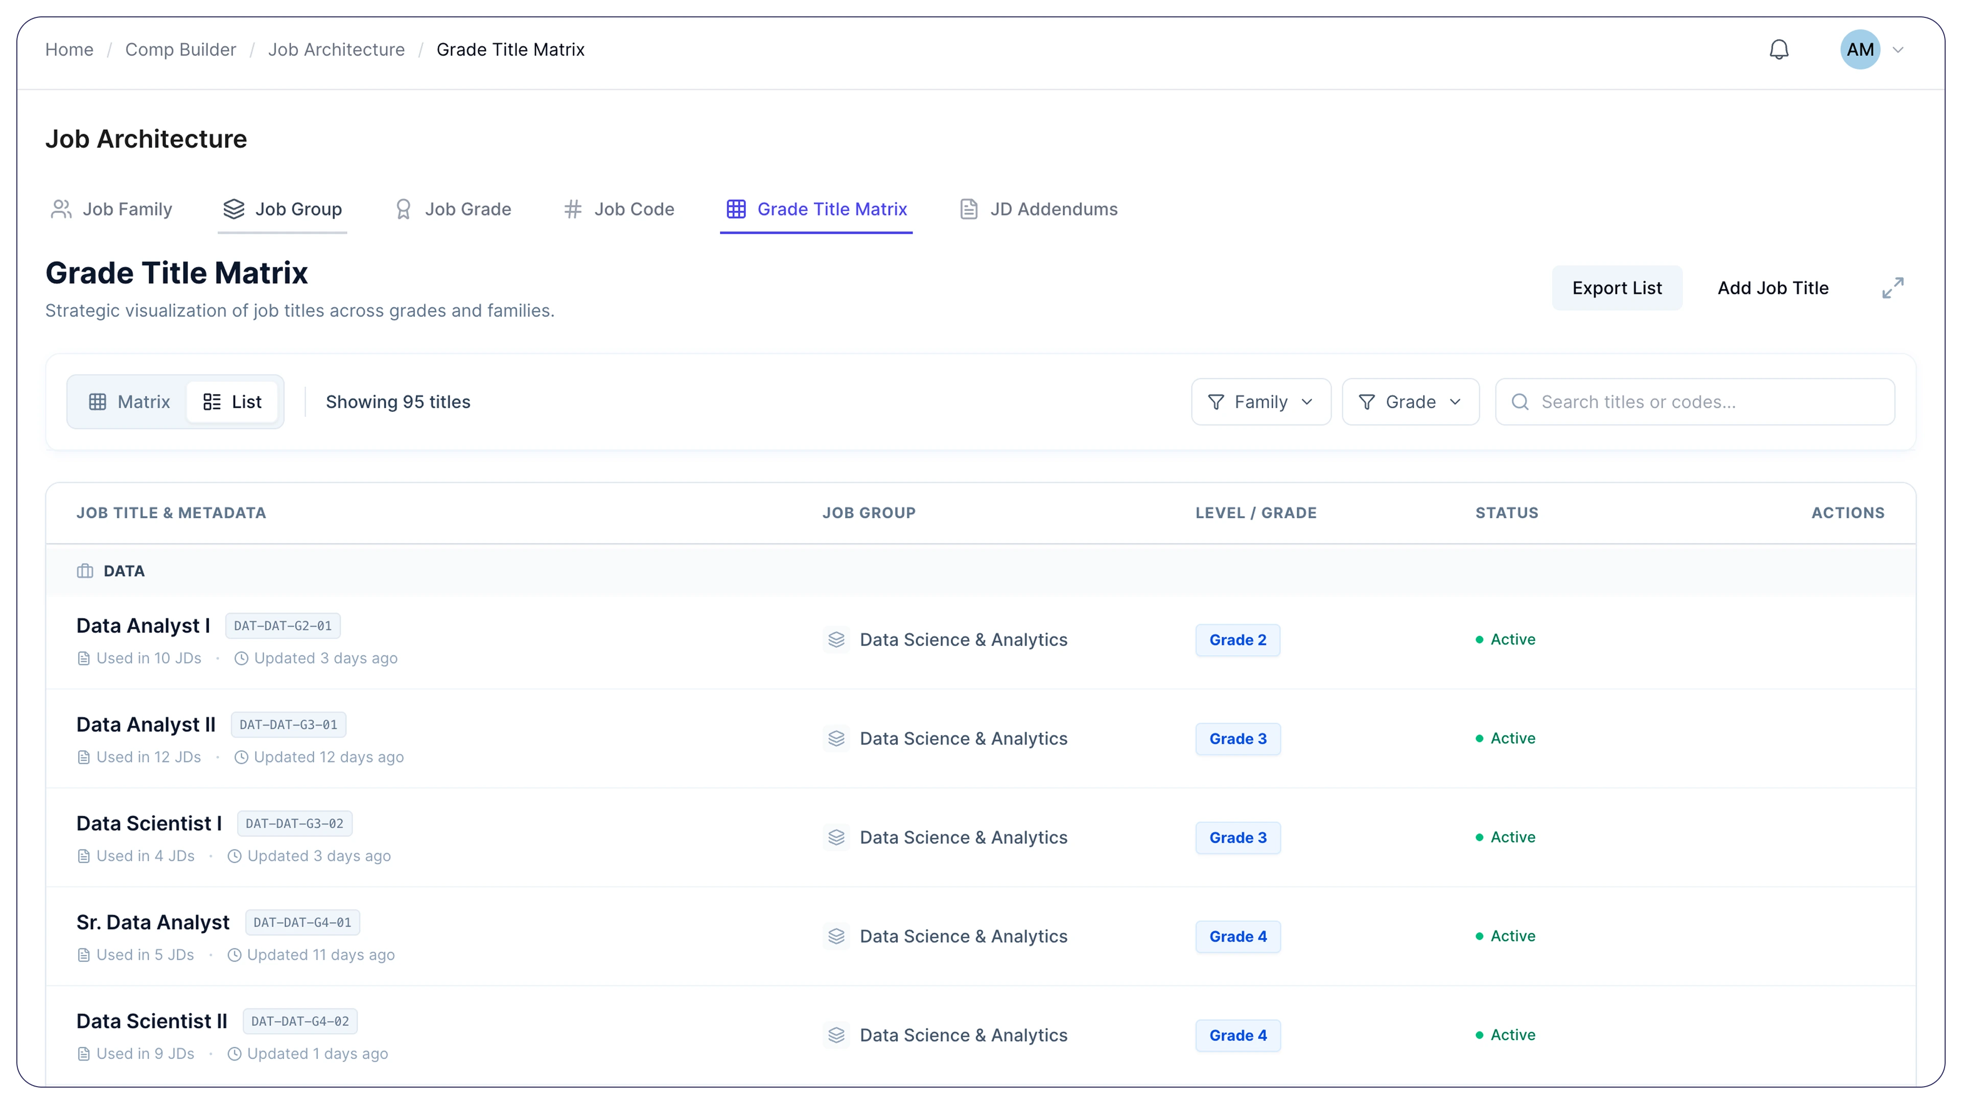Click the search titles or codes field
1962x1104 pixels.
[1706, 402]
